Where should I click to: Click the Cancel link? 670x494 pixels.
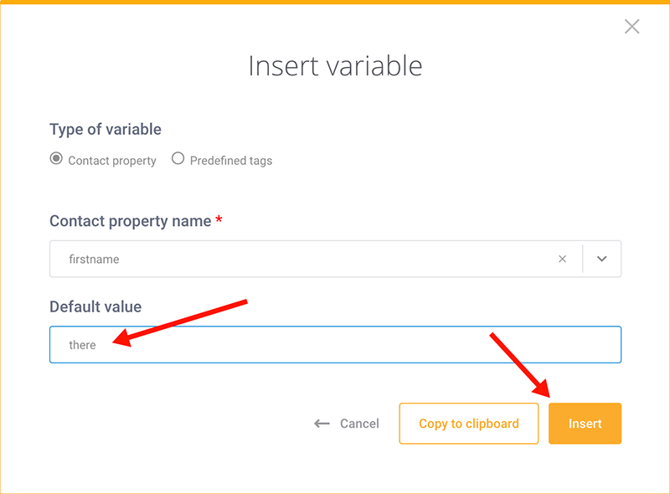click(359, 424)
